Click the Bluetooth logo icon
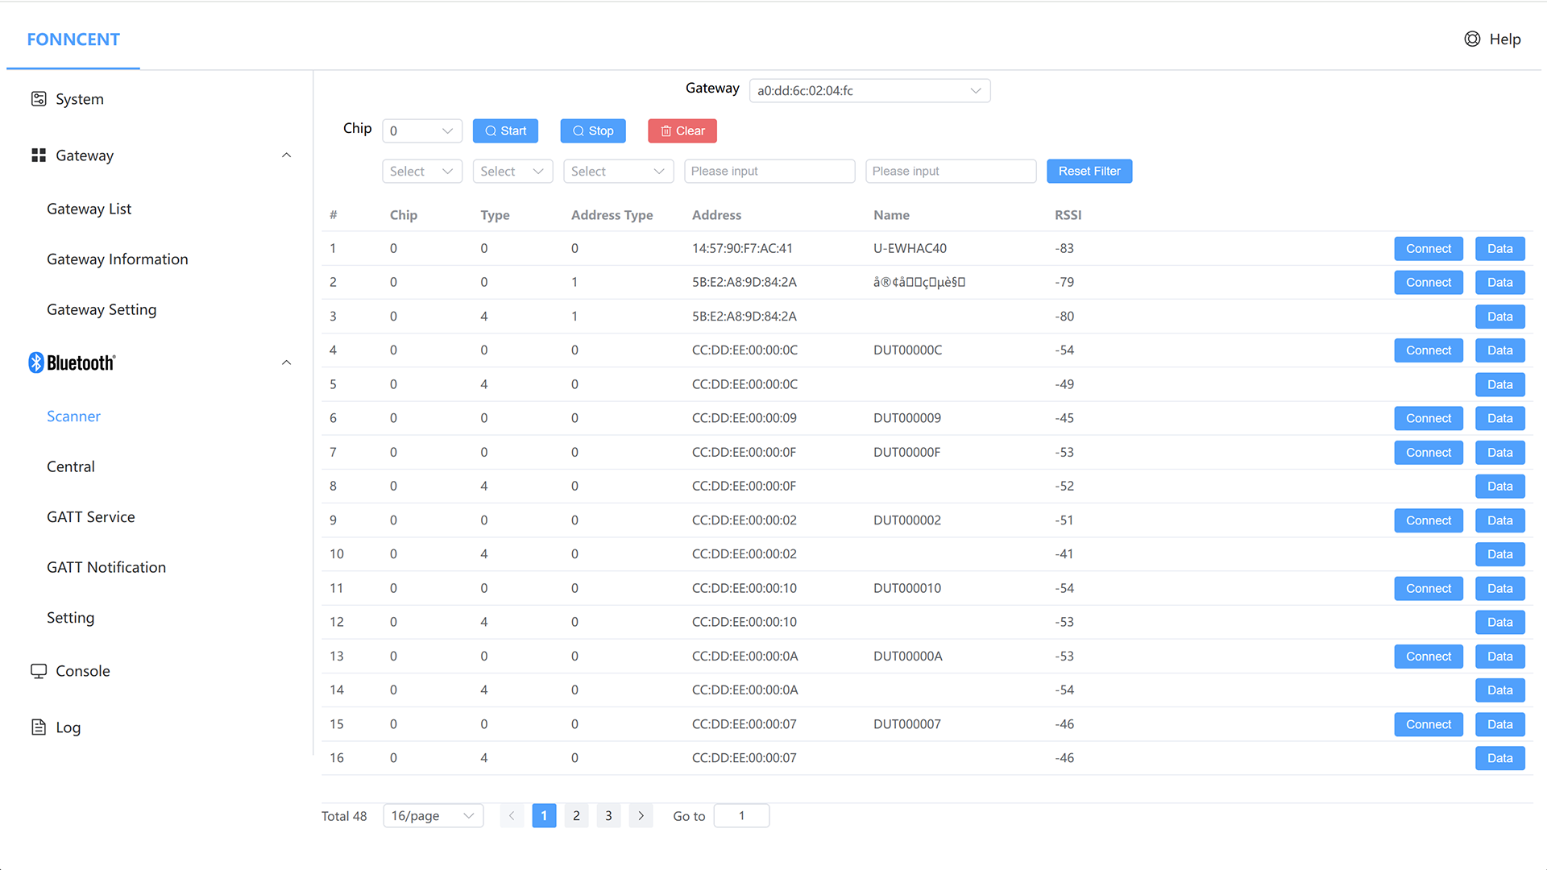Viewport: 1547px width, 870px height. pos(36,362)
